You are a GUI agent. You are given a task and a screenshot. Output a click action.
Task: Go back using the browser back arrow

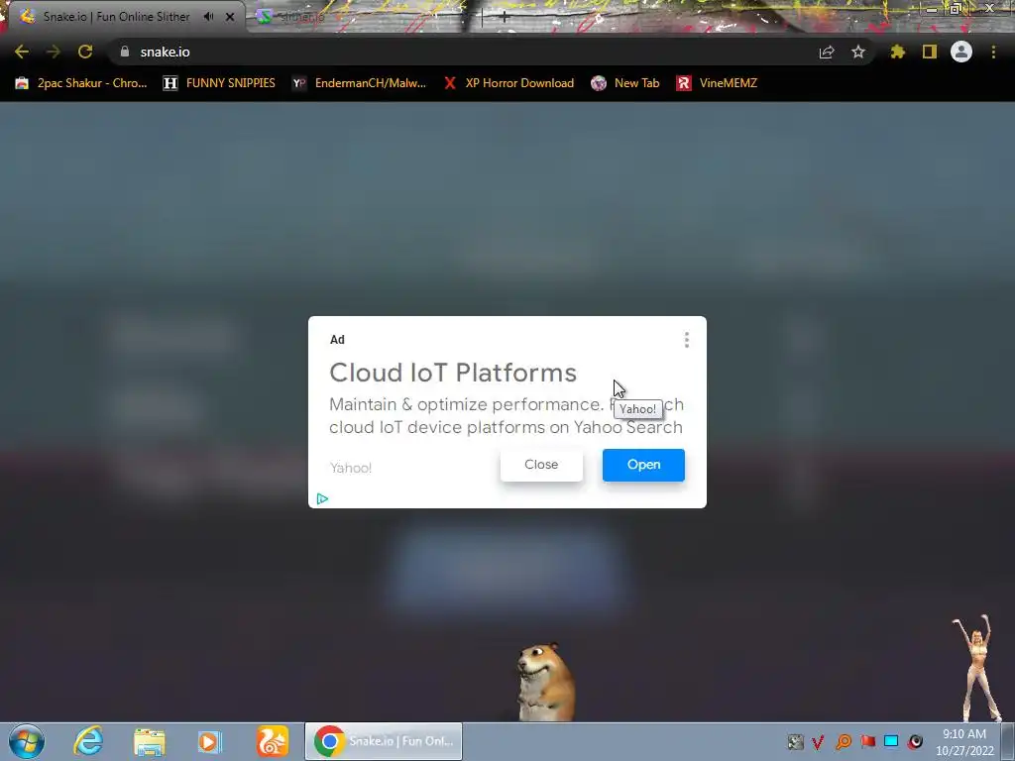[x=22, y=52]
